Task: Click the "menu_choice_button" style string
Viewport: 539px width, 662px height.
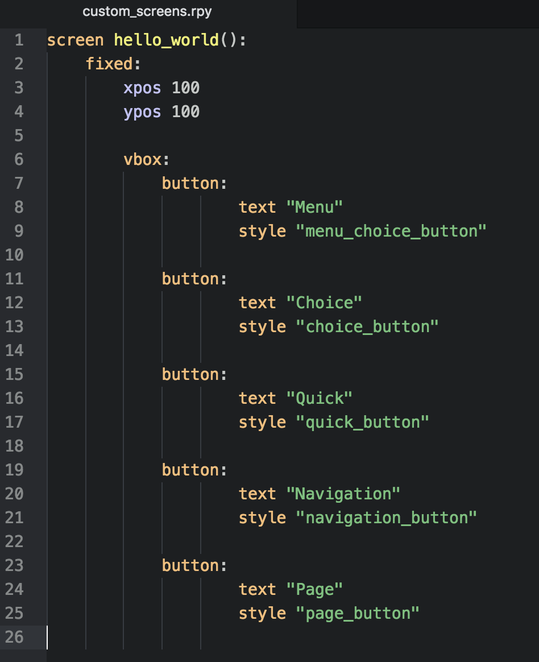Action: 391,231
